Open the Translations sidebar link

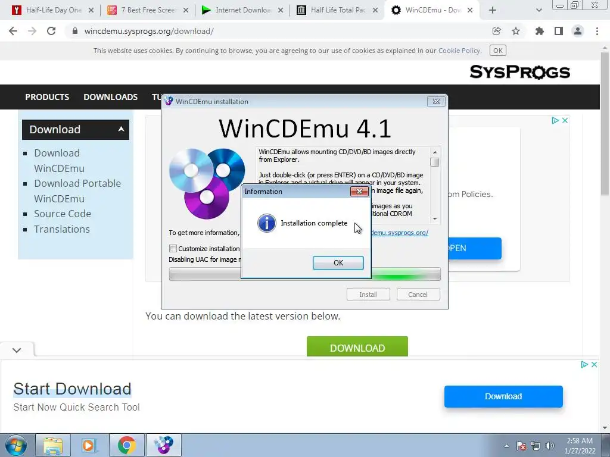tap(62, 229)
